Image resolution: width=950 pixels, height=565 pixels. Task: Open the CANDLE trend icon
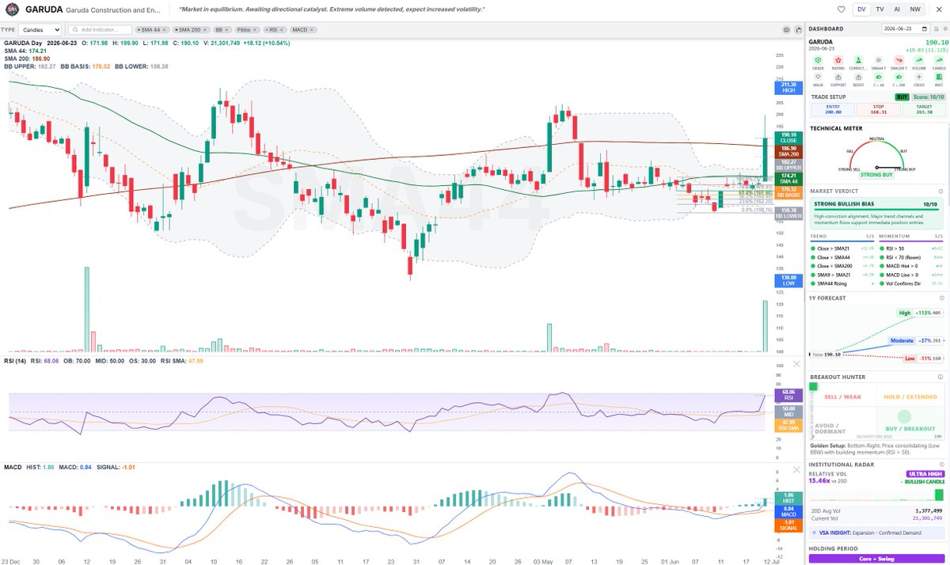tap(939, 60)
